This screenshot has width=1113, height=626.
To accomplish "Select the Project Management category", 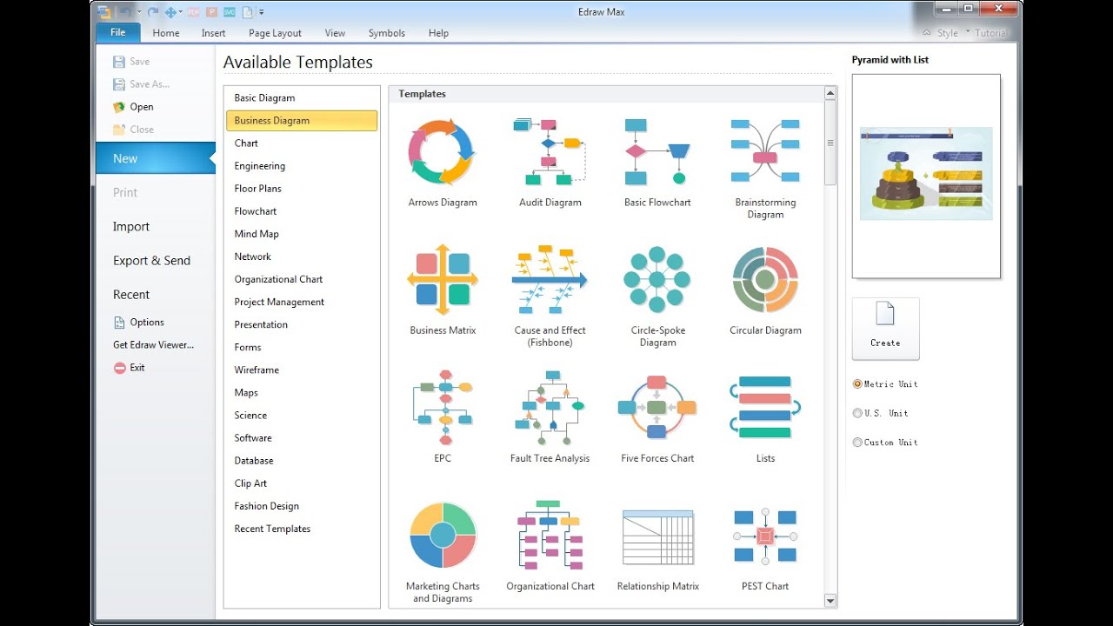I will click(x=279, y=302).
